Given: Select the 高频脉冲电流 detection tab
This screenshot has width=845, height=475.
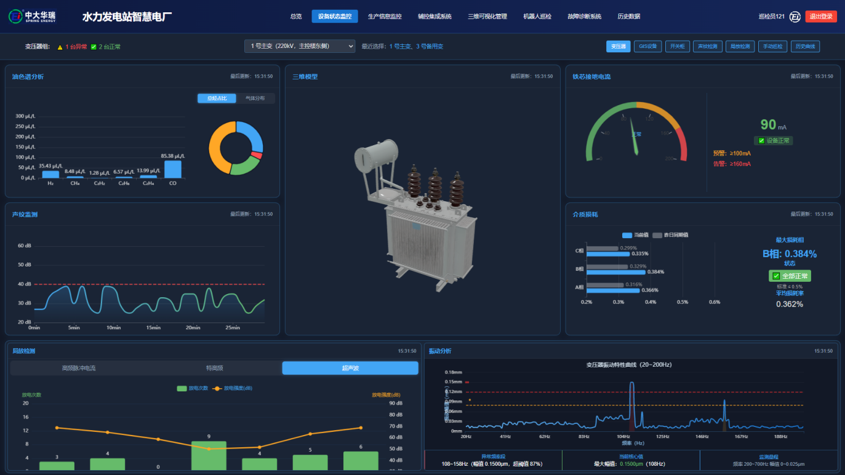Looking at the screenshot, I should tap(79, 368).
